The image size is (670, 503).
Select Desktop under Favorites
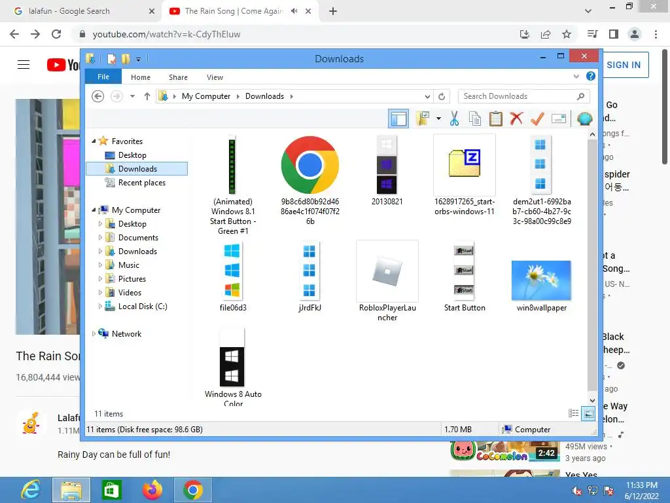point(132,155)
